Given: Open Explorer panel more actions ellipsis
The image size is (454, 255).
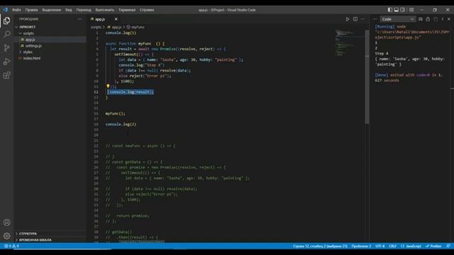Looking at the screenshot, I should (x=79, y=19).
